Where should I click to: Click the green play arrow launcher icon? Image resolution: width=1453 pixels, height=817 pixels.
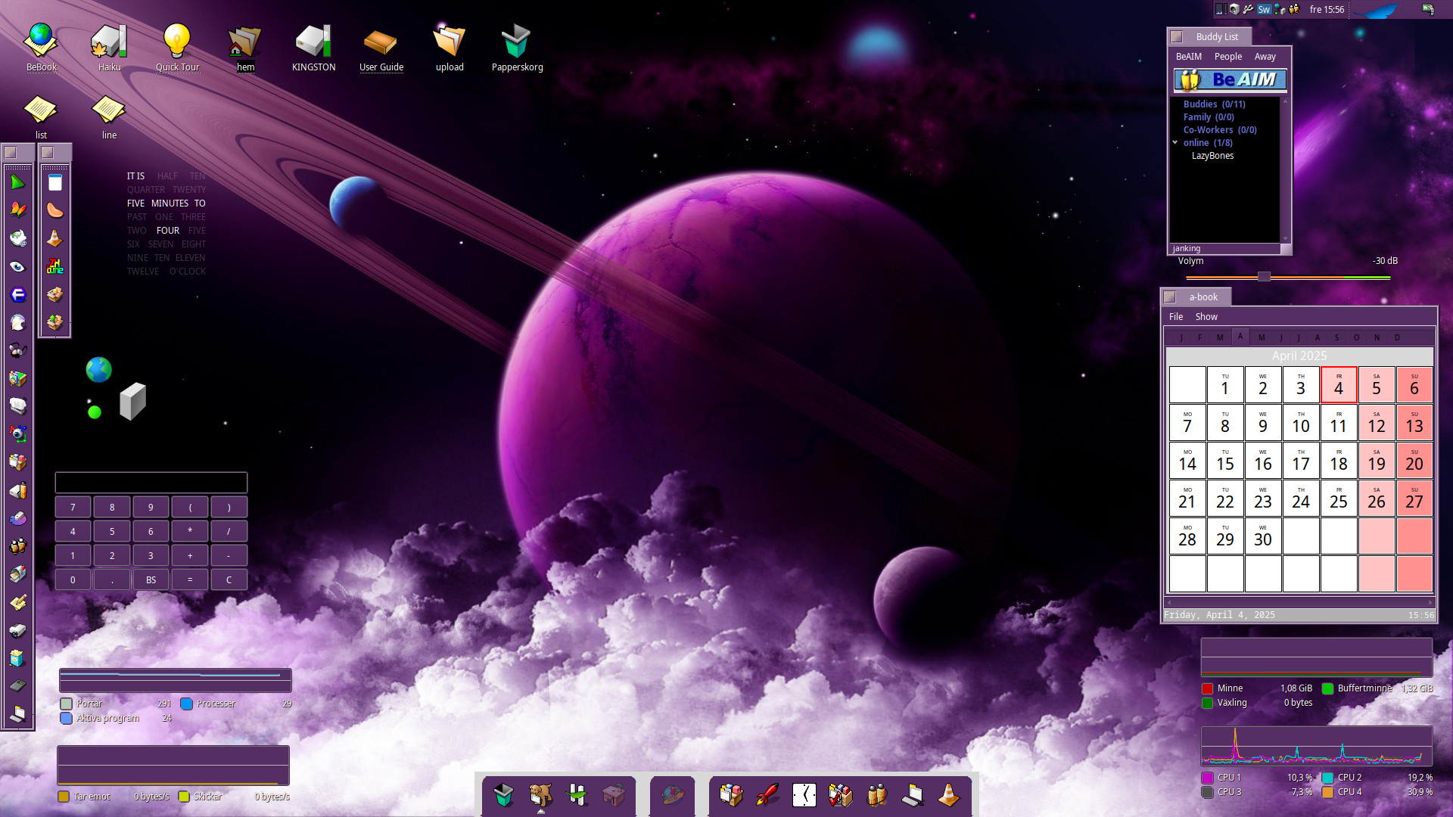tap(17, 182)
